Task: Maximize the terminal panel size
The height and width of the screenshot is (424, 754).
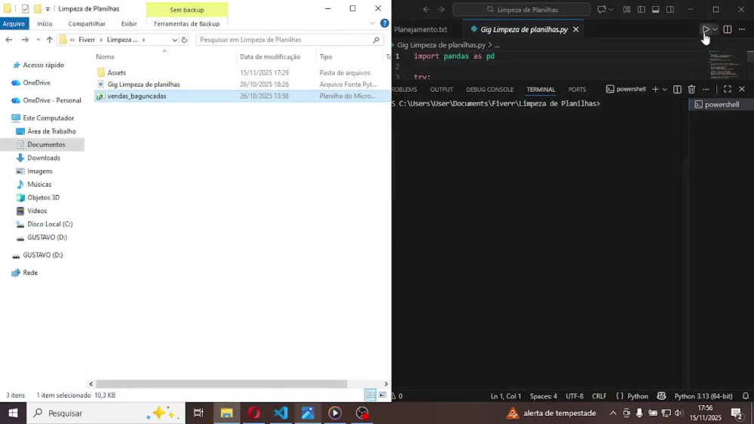Action: (x=728, y=90)
